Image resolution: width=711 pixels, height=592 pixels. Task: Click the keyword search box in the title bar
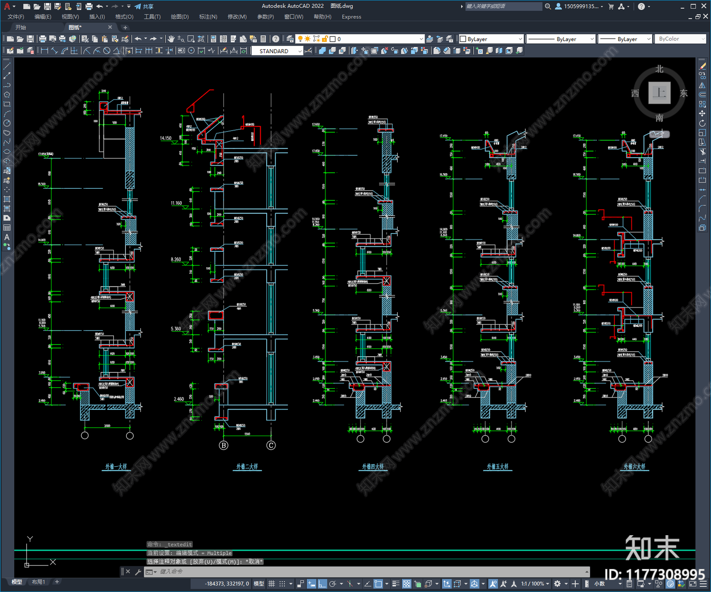point(503,6)
